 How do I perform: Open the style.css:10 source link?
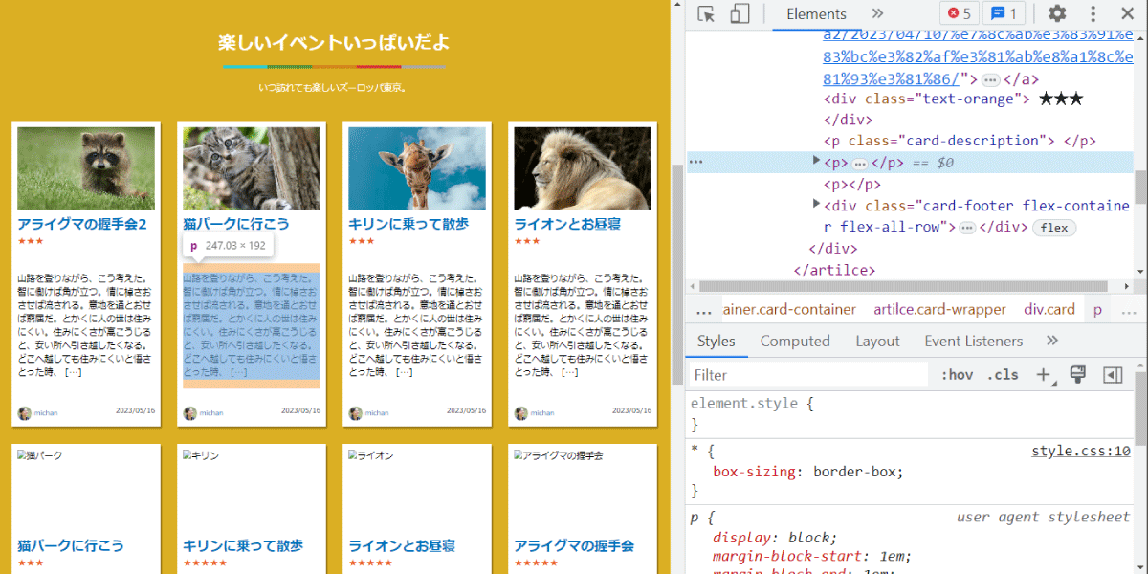pos(1081,452)
